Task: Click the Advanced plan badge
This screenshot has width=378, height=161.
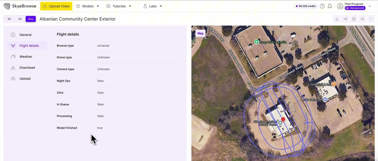Action: (x=355, y=8)
